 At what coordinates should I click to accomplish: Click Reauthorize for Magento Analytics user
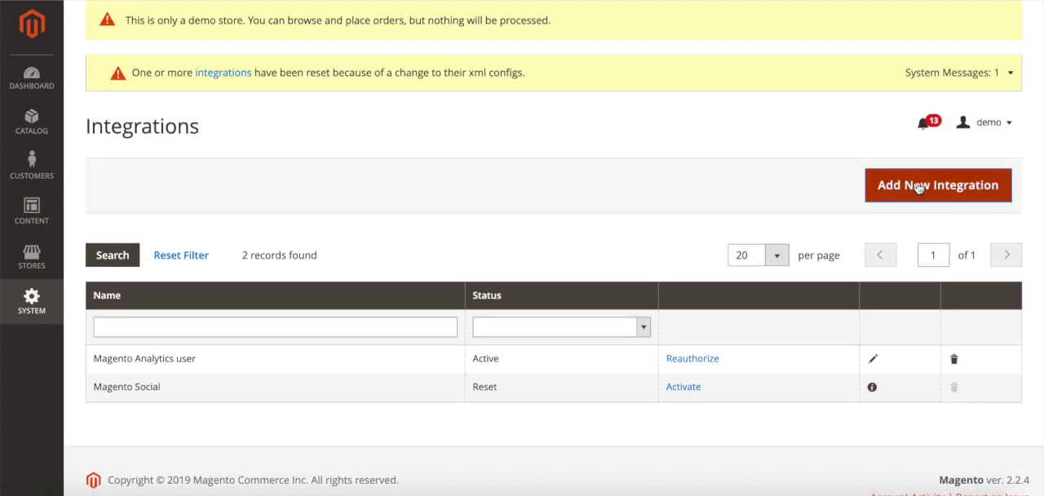pyautogui.click(x=692, y=358)
